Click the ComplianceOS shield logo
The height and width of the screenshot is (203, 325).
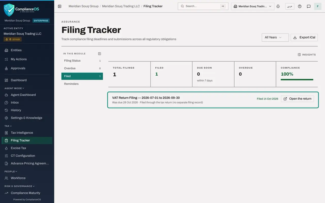click(9, 10)
